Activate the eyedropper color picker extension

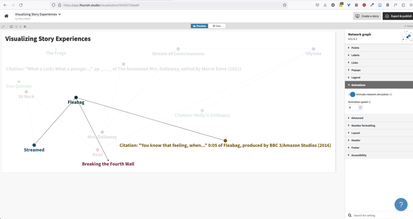coord(372,5)
